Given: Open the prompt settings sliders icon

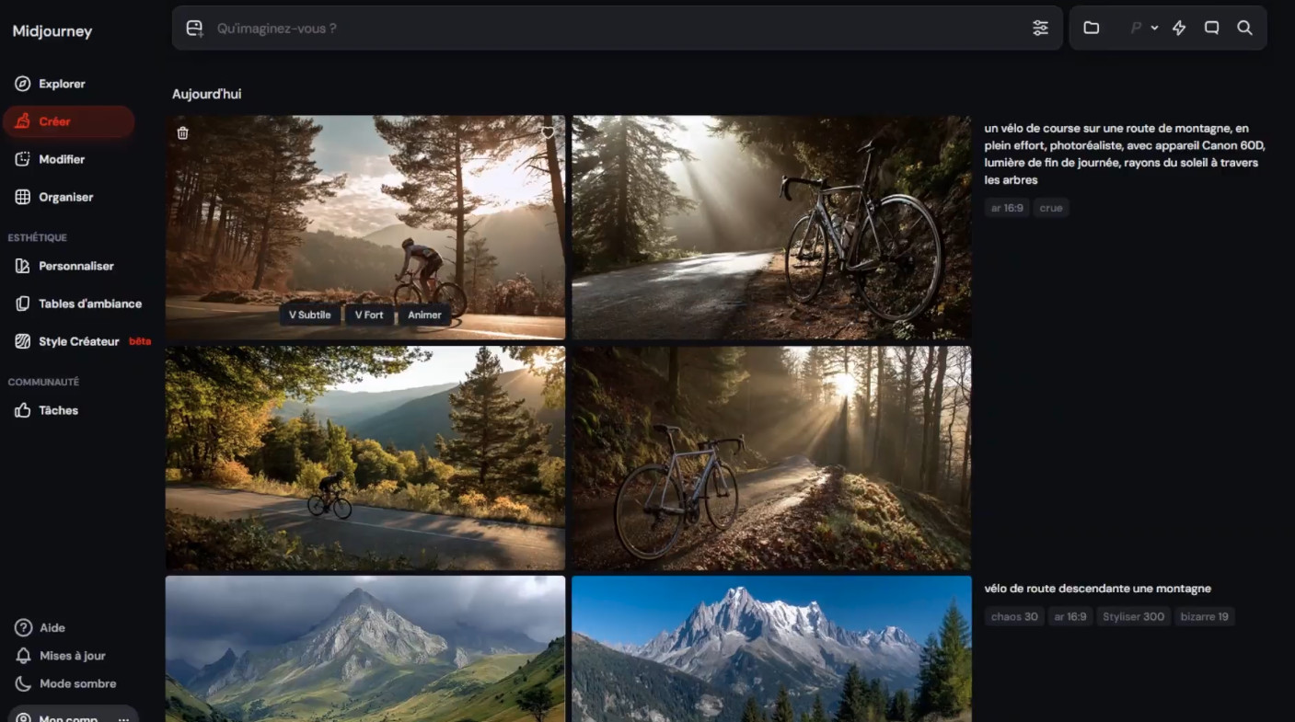Looking at the screenshot, I should point(1040,29).
